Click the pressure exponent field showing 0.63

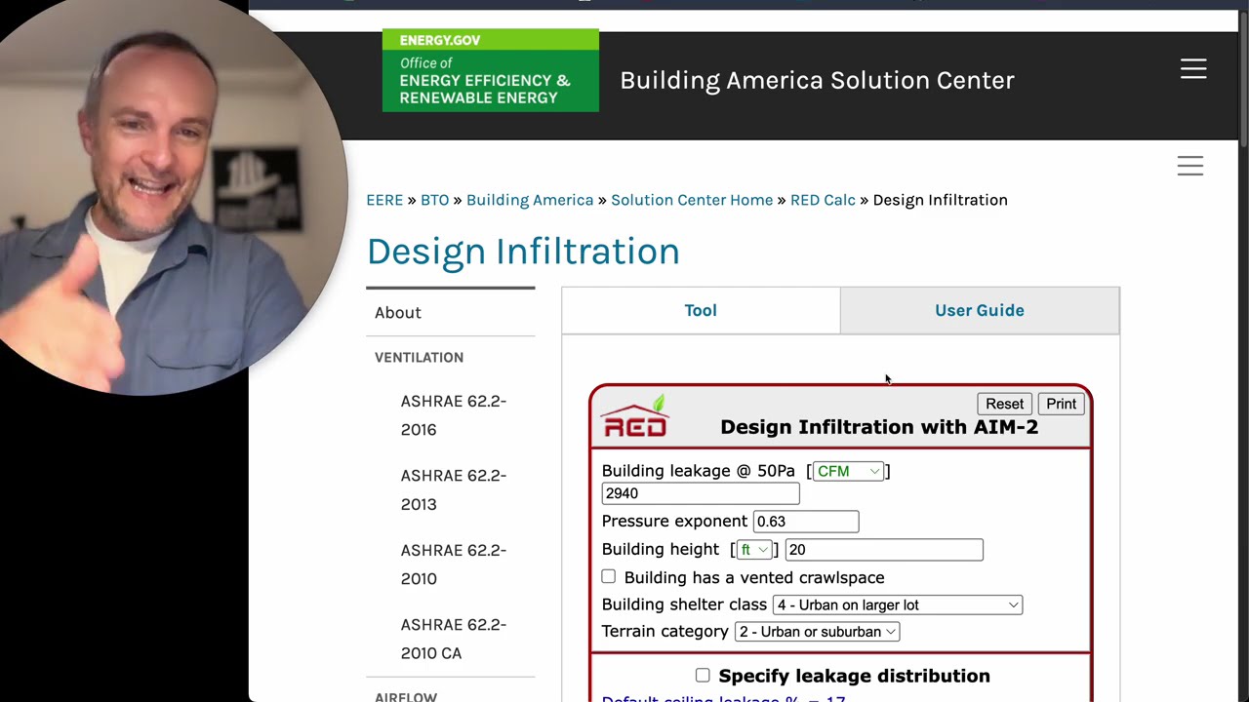(x=806, y=522)
